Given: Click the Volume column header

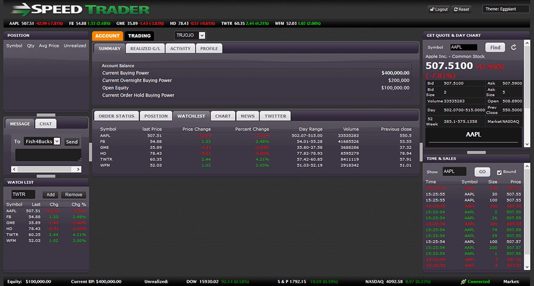Looking at the screenshot, I should click(x=351, y=129).
